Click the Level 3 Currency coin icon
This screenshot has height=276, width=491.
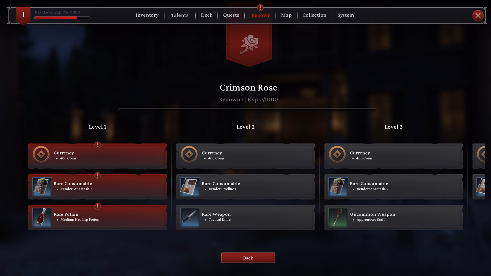(x=337, y=154)
